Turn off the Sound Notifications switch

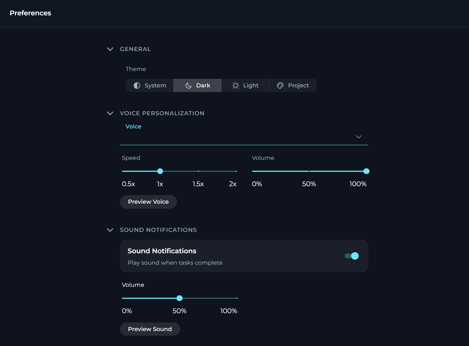[352, 256]
